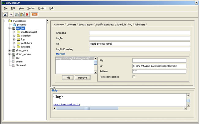Click the Merges list scroll-down arrow
The image size is (199, 124).
point(96,72)
